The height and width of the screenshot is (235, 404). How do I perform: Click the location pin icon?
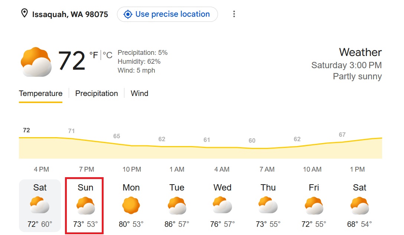tap(24, 13)
